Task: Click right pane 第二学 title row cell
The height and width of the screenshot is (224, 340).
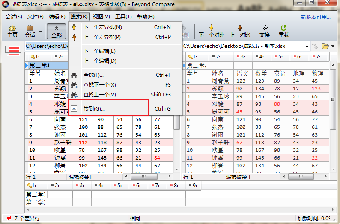Action: pos(197,65)
